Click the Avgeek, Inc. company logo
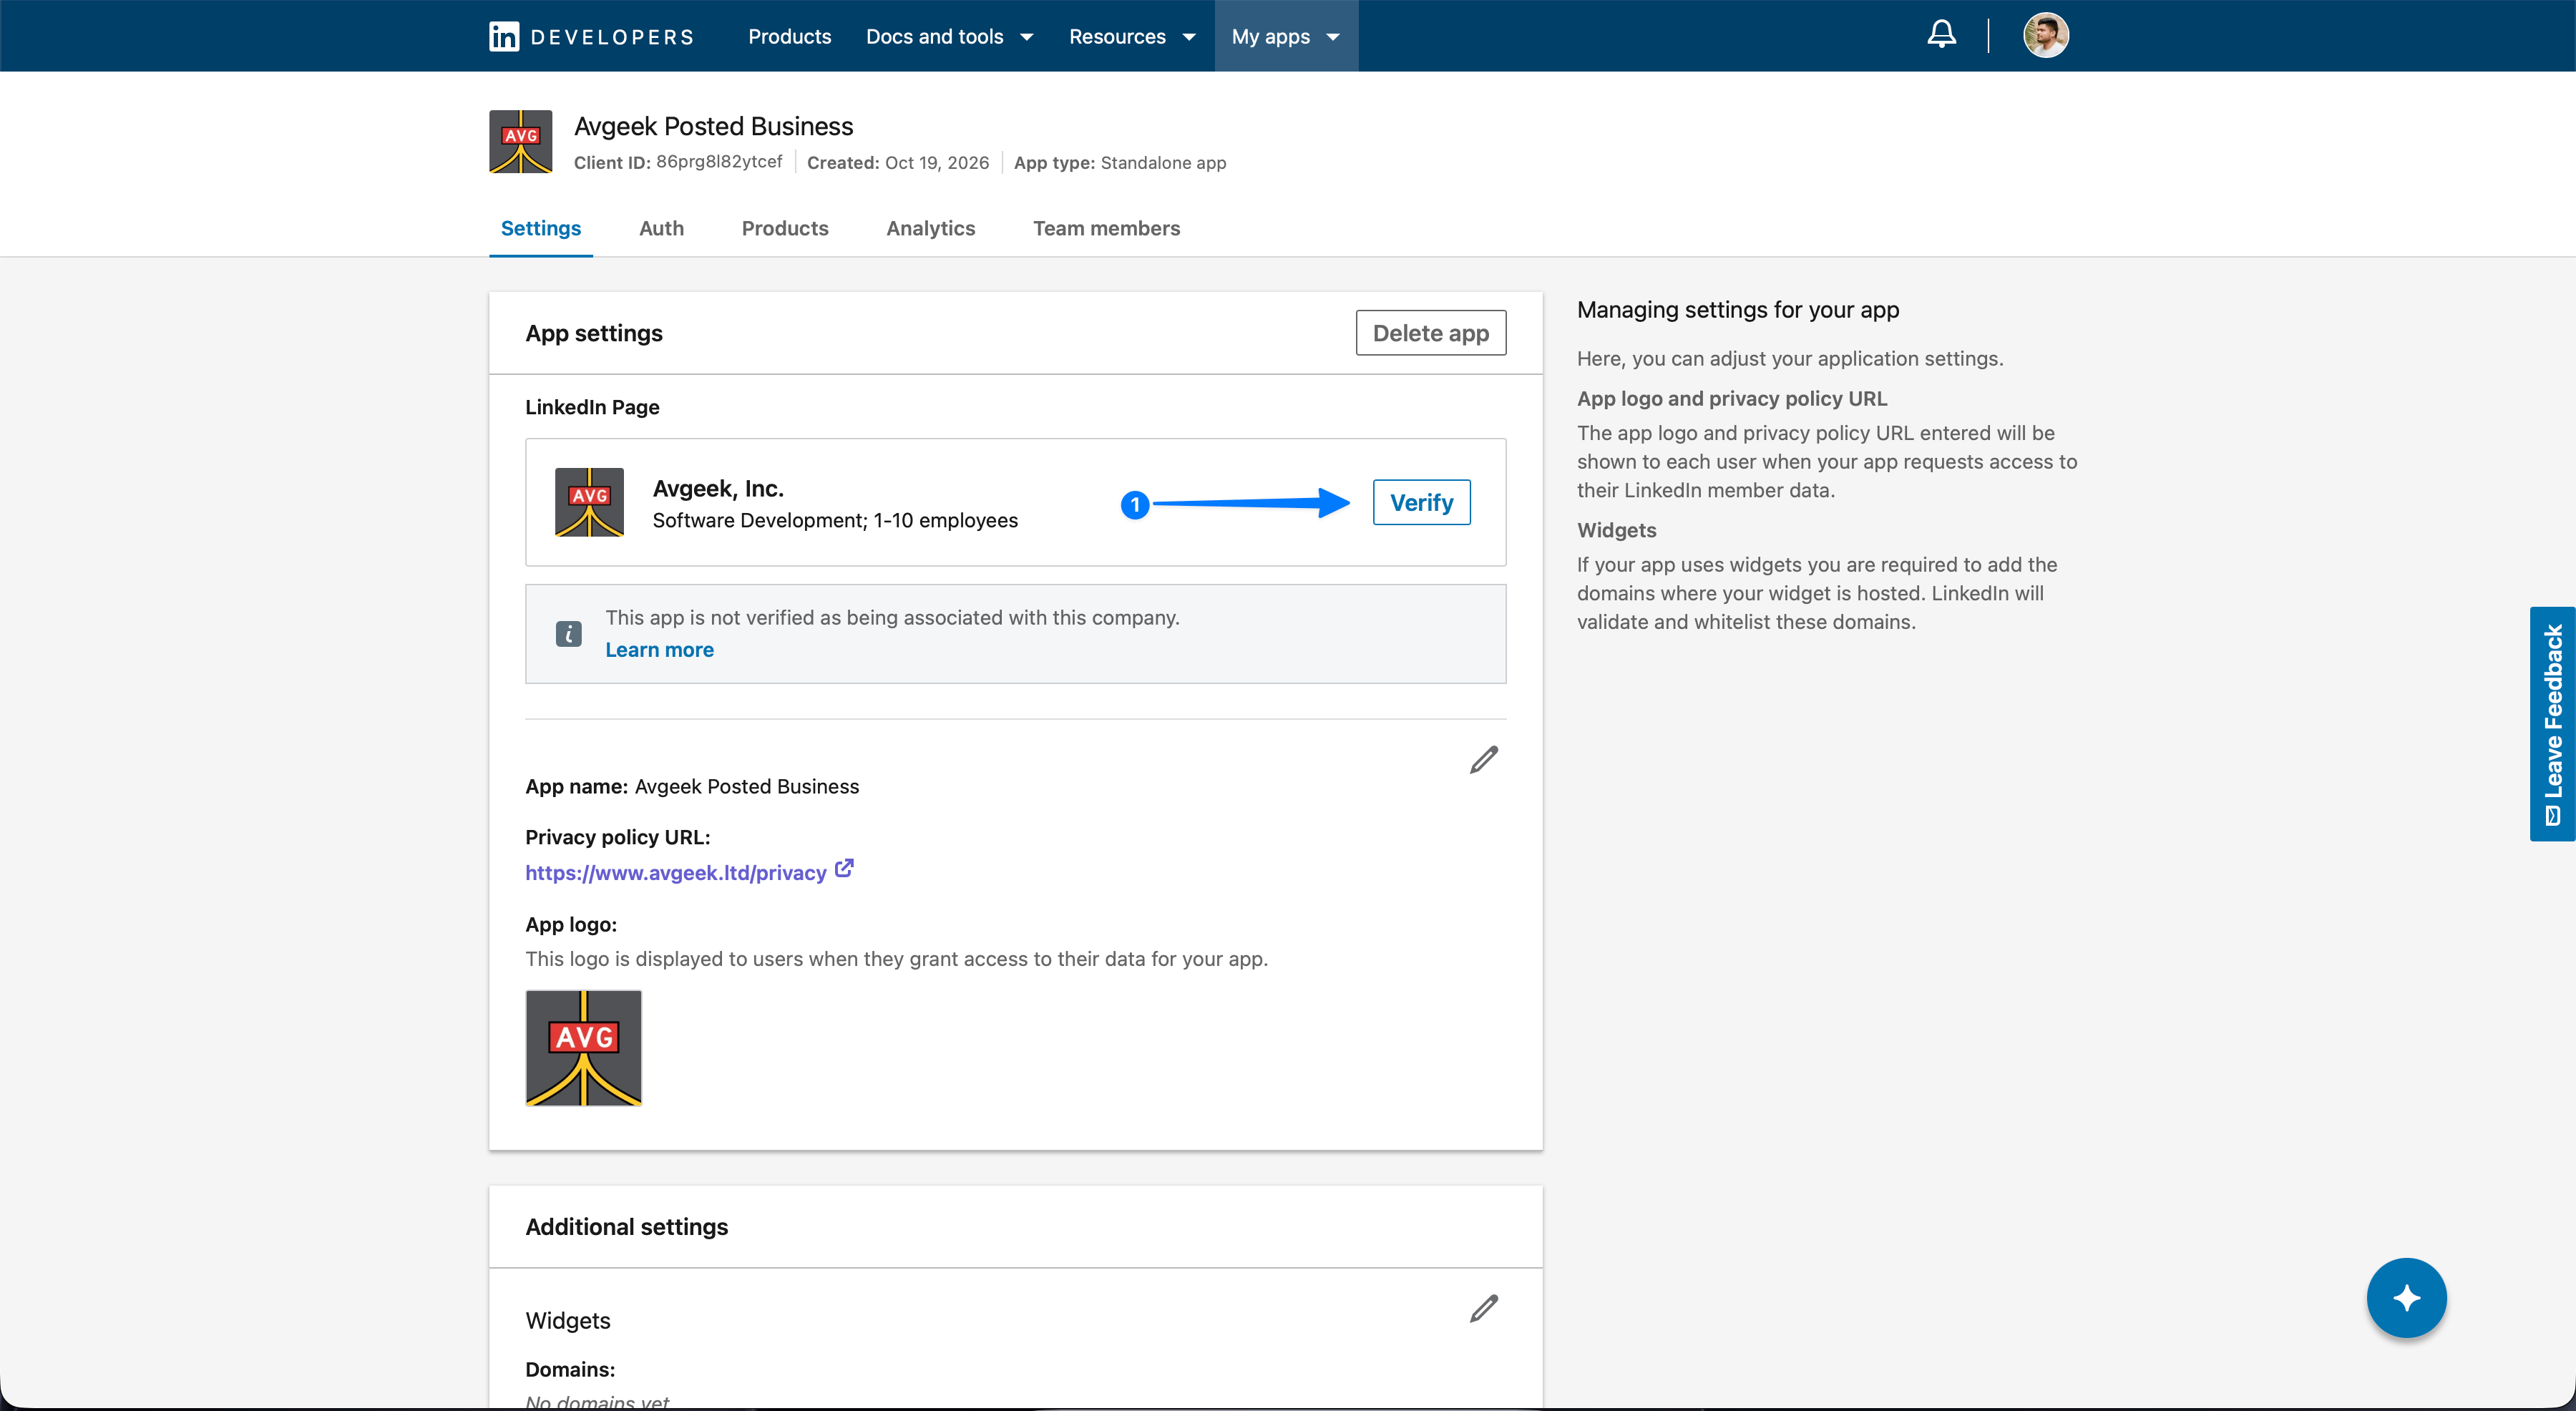The image size is (2576, 1411). (589, 502)
